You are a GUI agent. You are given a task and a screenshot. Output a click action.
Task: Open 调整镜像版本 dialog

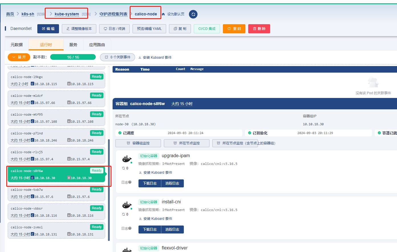[79, 29]
